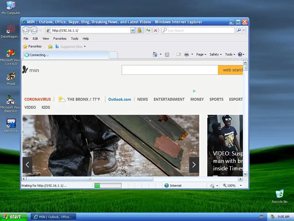Select the Connecting... tab
The image size is (294, 221).
pyautogui.click(x=66, y=55)
